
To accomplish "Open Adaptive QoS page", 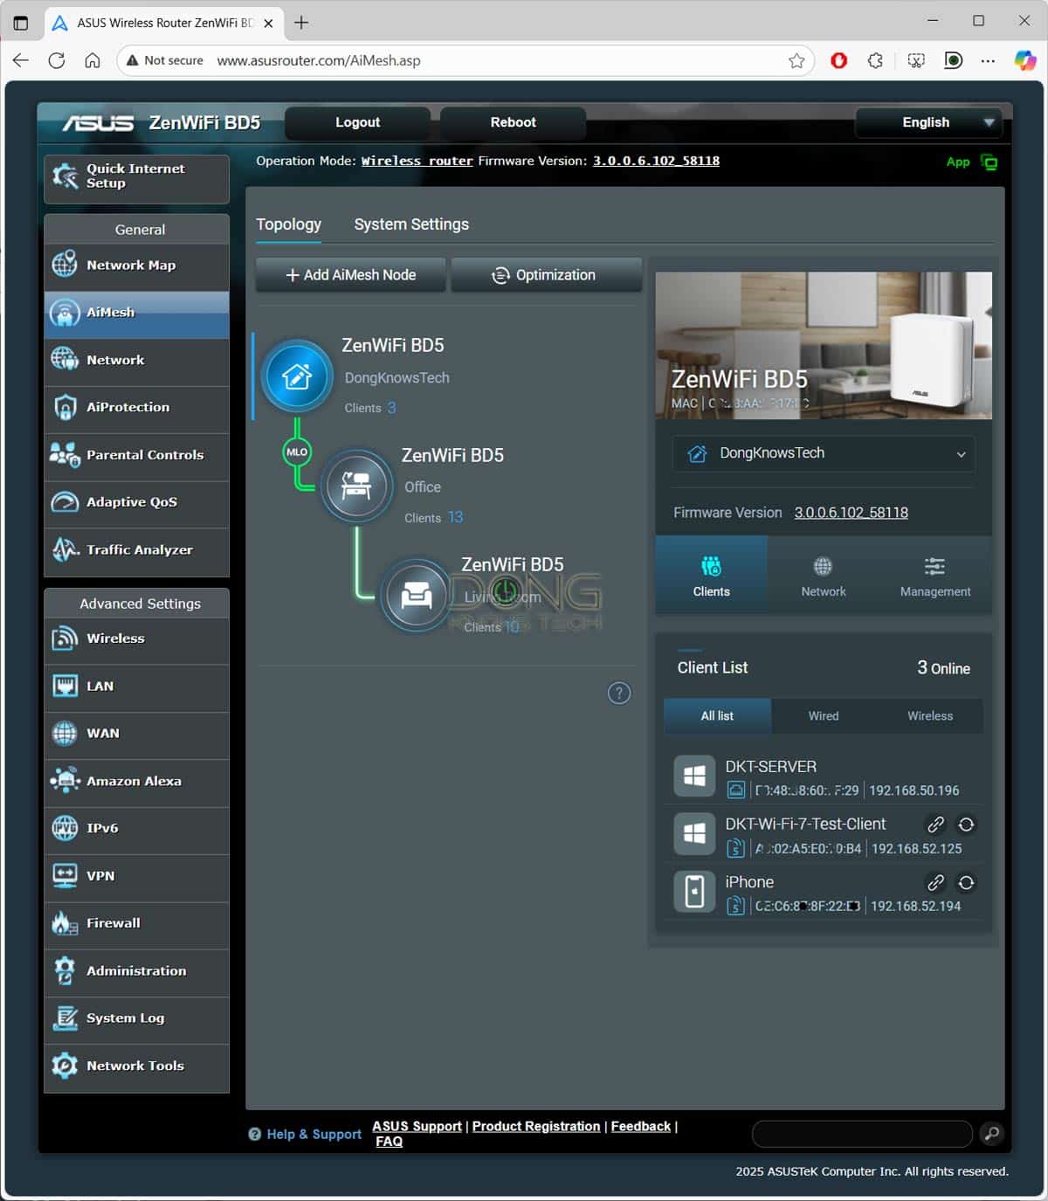I will click(x=136, y=502).
